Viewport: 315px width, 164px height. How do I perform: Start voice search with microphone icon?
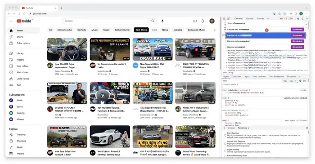162,21
